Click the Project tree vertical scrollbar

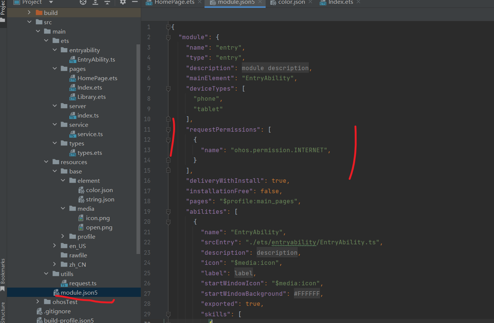coord(139,149)
